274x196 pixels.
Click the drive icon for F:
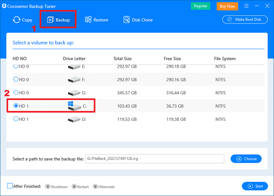(74, 80)
